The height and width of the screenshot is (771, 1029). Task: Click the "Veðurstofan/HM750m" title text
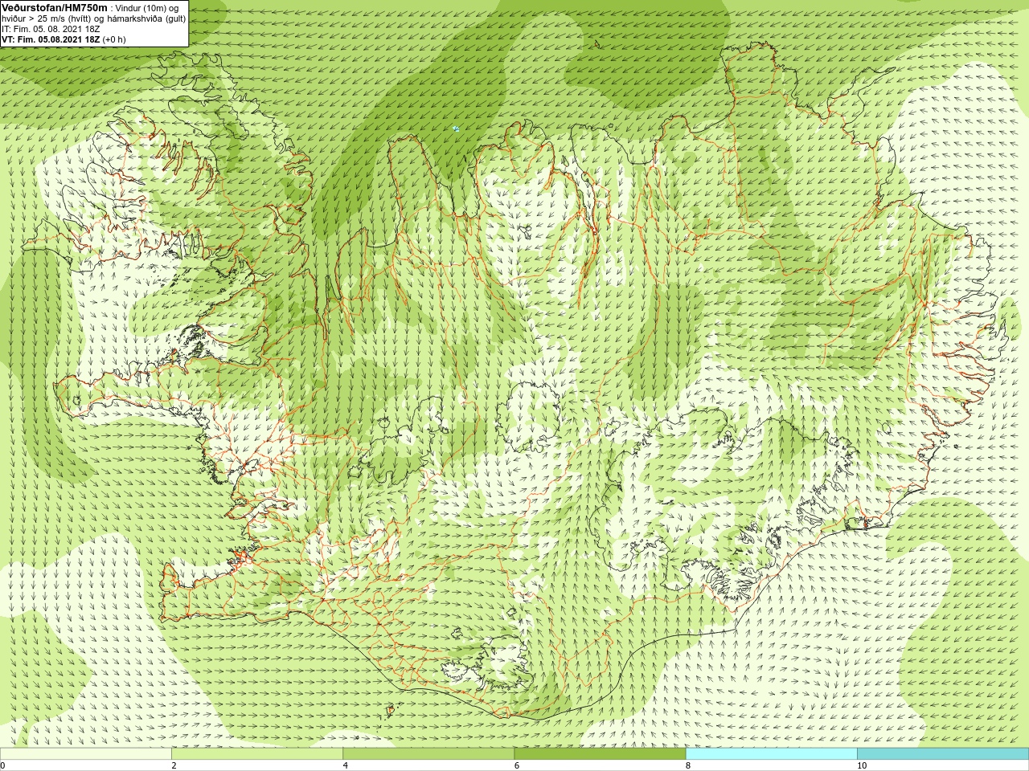pyautogui.click(x=54, y=7)
